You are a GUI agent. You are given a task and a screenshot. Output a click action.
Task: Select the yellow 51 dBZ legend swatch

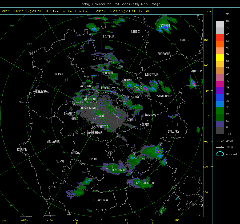(220, 57)
